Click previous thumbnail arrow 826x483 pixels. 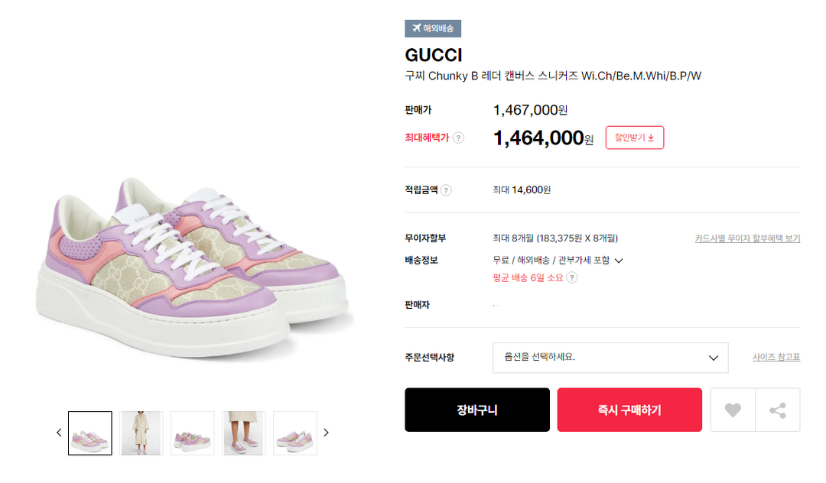coord(59,433)
